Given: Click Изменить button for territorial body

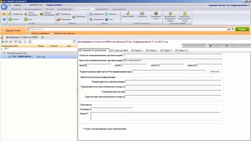Looking at the screenshot, I should coord(215,72).
